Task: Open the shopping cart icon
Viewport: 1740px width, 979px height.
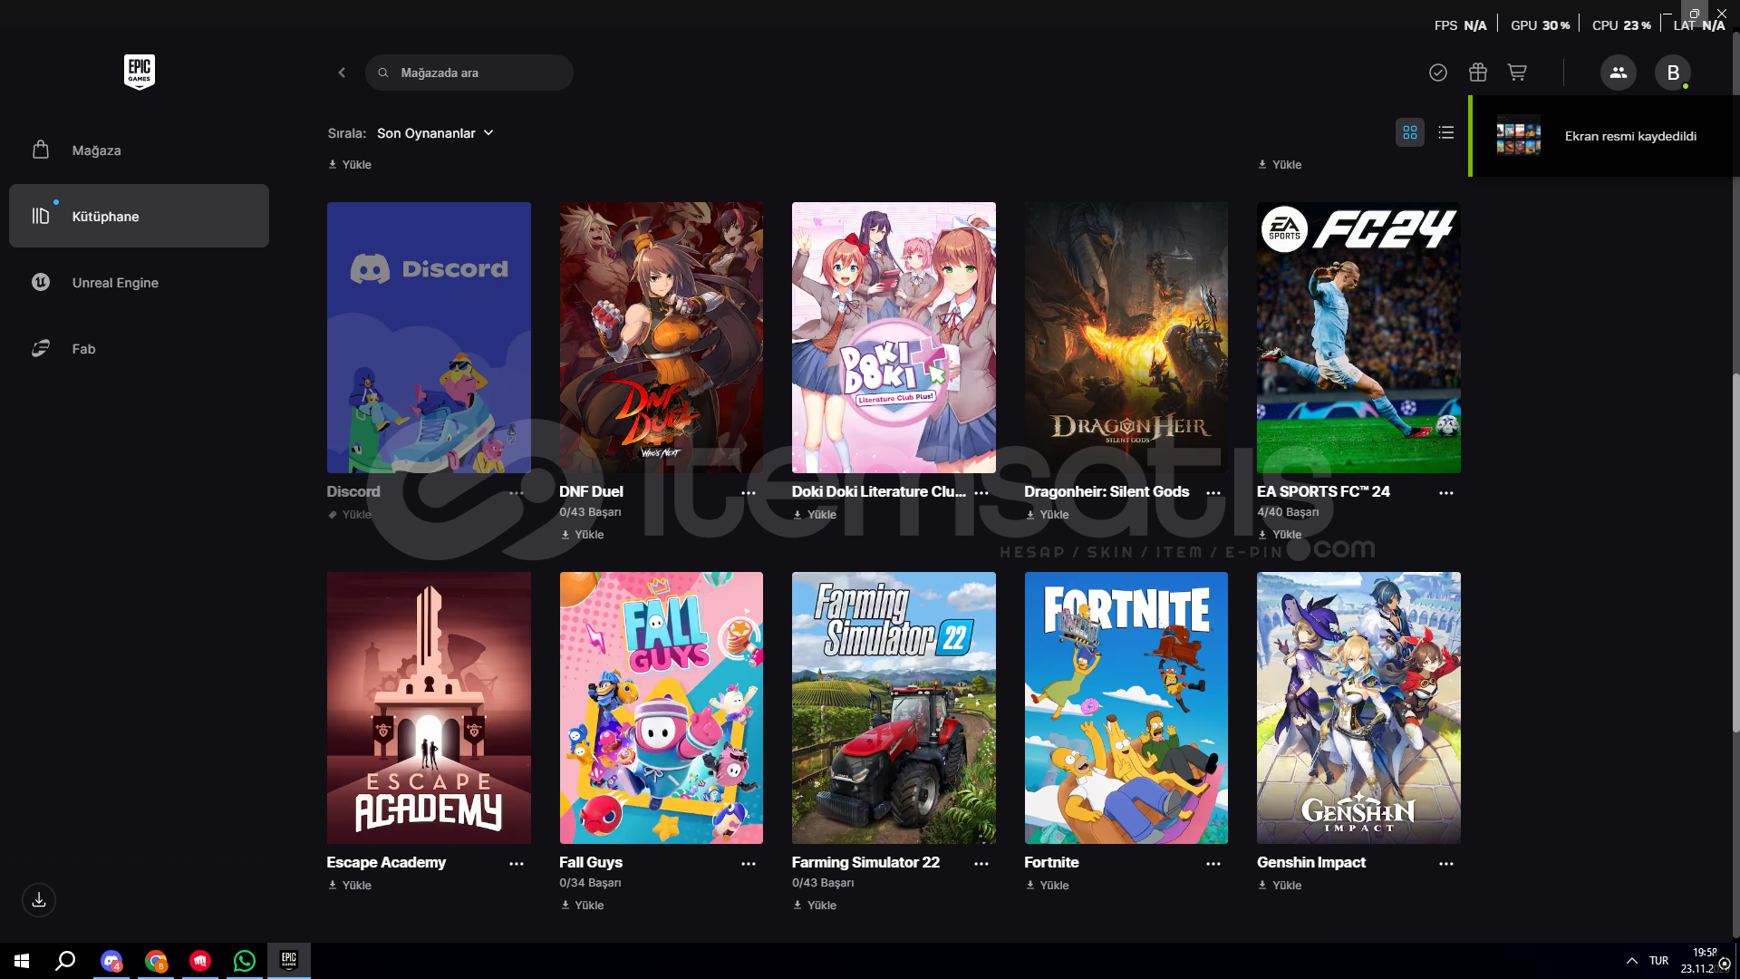Action: (1517, 73)
